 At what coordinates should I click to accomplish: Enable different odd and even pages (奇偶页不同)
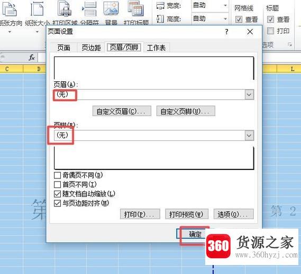[x=58, y=175]
